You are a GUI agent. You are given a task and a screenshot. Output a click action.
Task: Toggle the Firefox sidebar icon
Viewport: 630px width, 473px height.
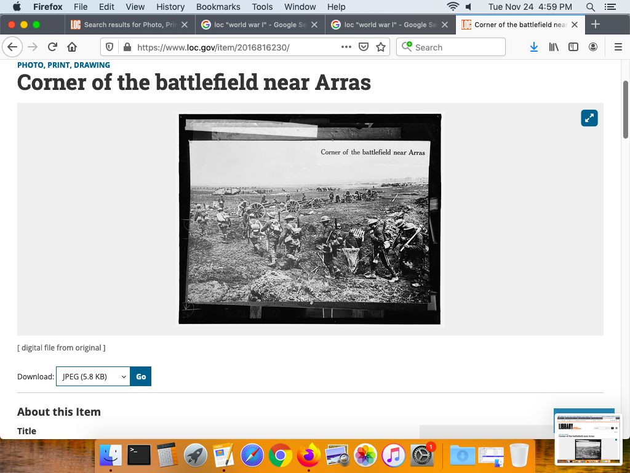coord(573,47)
